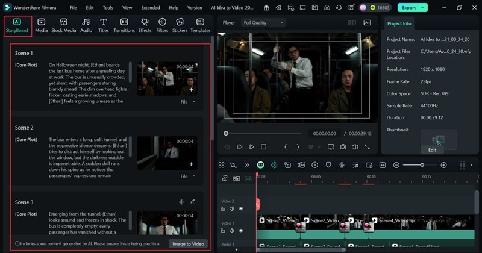Click the headset support icon
Viewport: 482px width, 253px height.
[339, 8]
